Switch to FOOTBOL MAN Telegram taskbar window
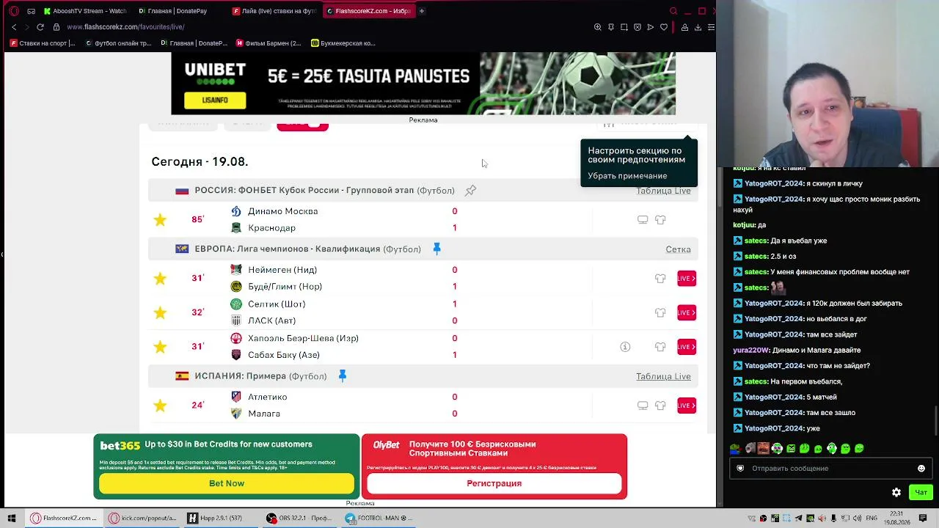 click(379, 518)
